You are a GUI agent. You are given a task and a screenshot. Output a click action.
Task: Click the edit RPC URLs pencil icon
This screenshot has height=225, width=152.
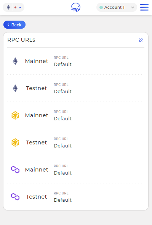coord(141,40)
